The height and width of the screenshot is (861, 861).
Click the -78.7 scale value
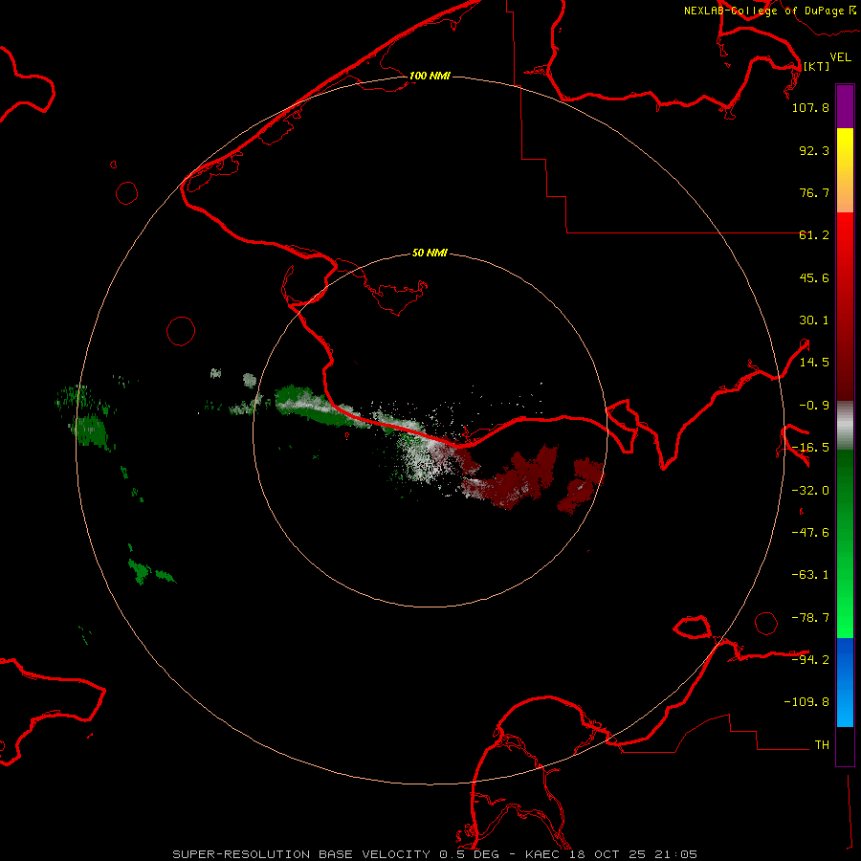810,618
